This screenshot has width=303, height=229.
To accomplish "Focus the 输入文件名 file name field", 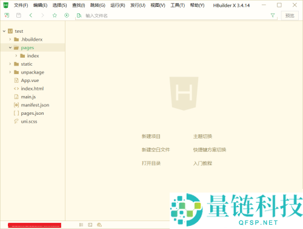I will click(x=176, y=16).
